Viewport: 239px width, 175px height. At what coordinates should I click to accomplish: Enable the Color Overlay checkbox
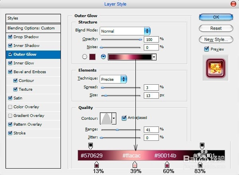(x=10, y=107)
